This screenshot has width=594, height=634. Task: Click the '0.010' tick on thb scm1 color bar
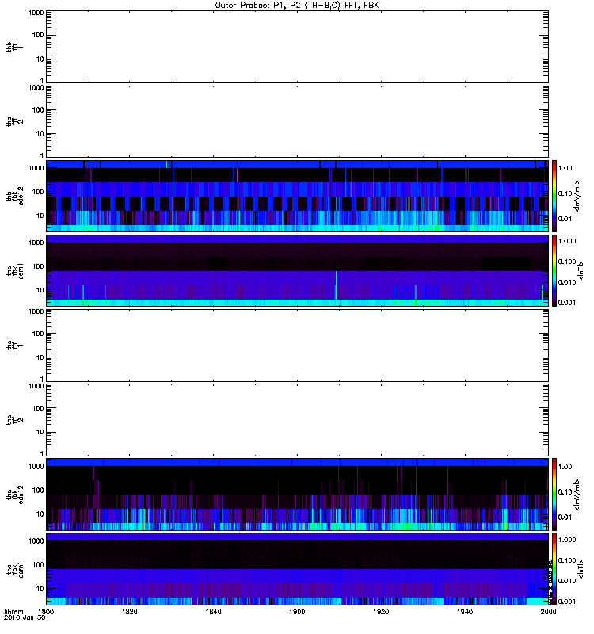pos(567,282)
